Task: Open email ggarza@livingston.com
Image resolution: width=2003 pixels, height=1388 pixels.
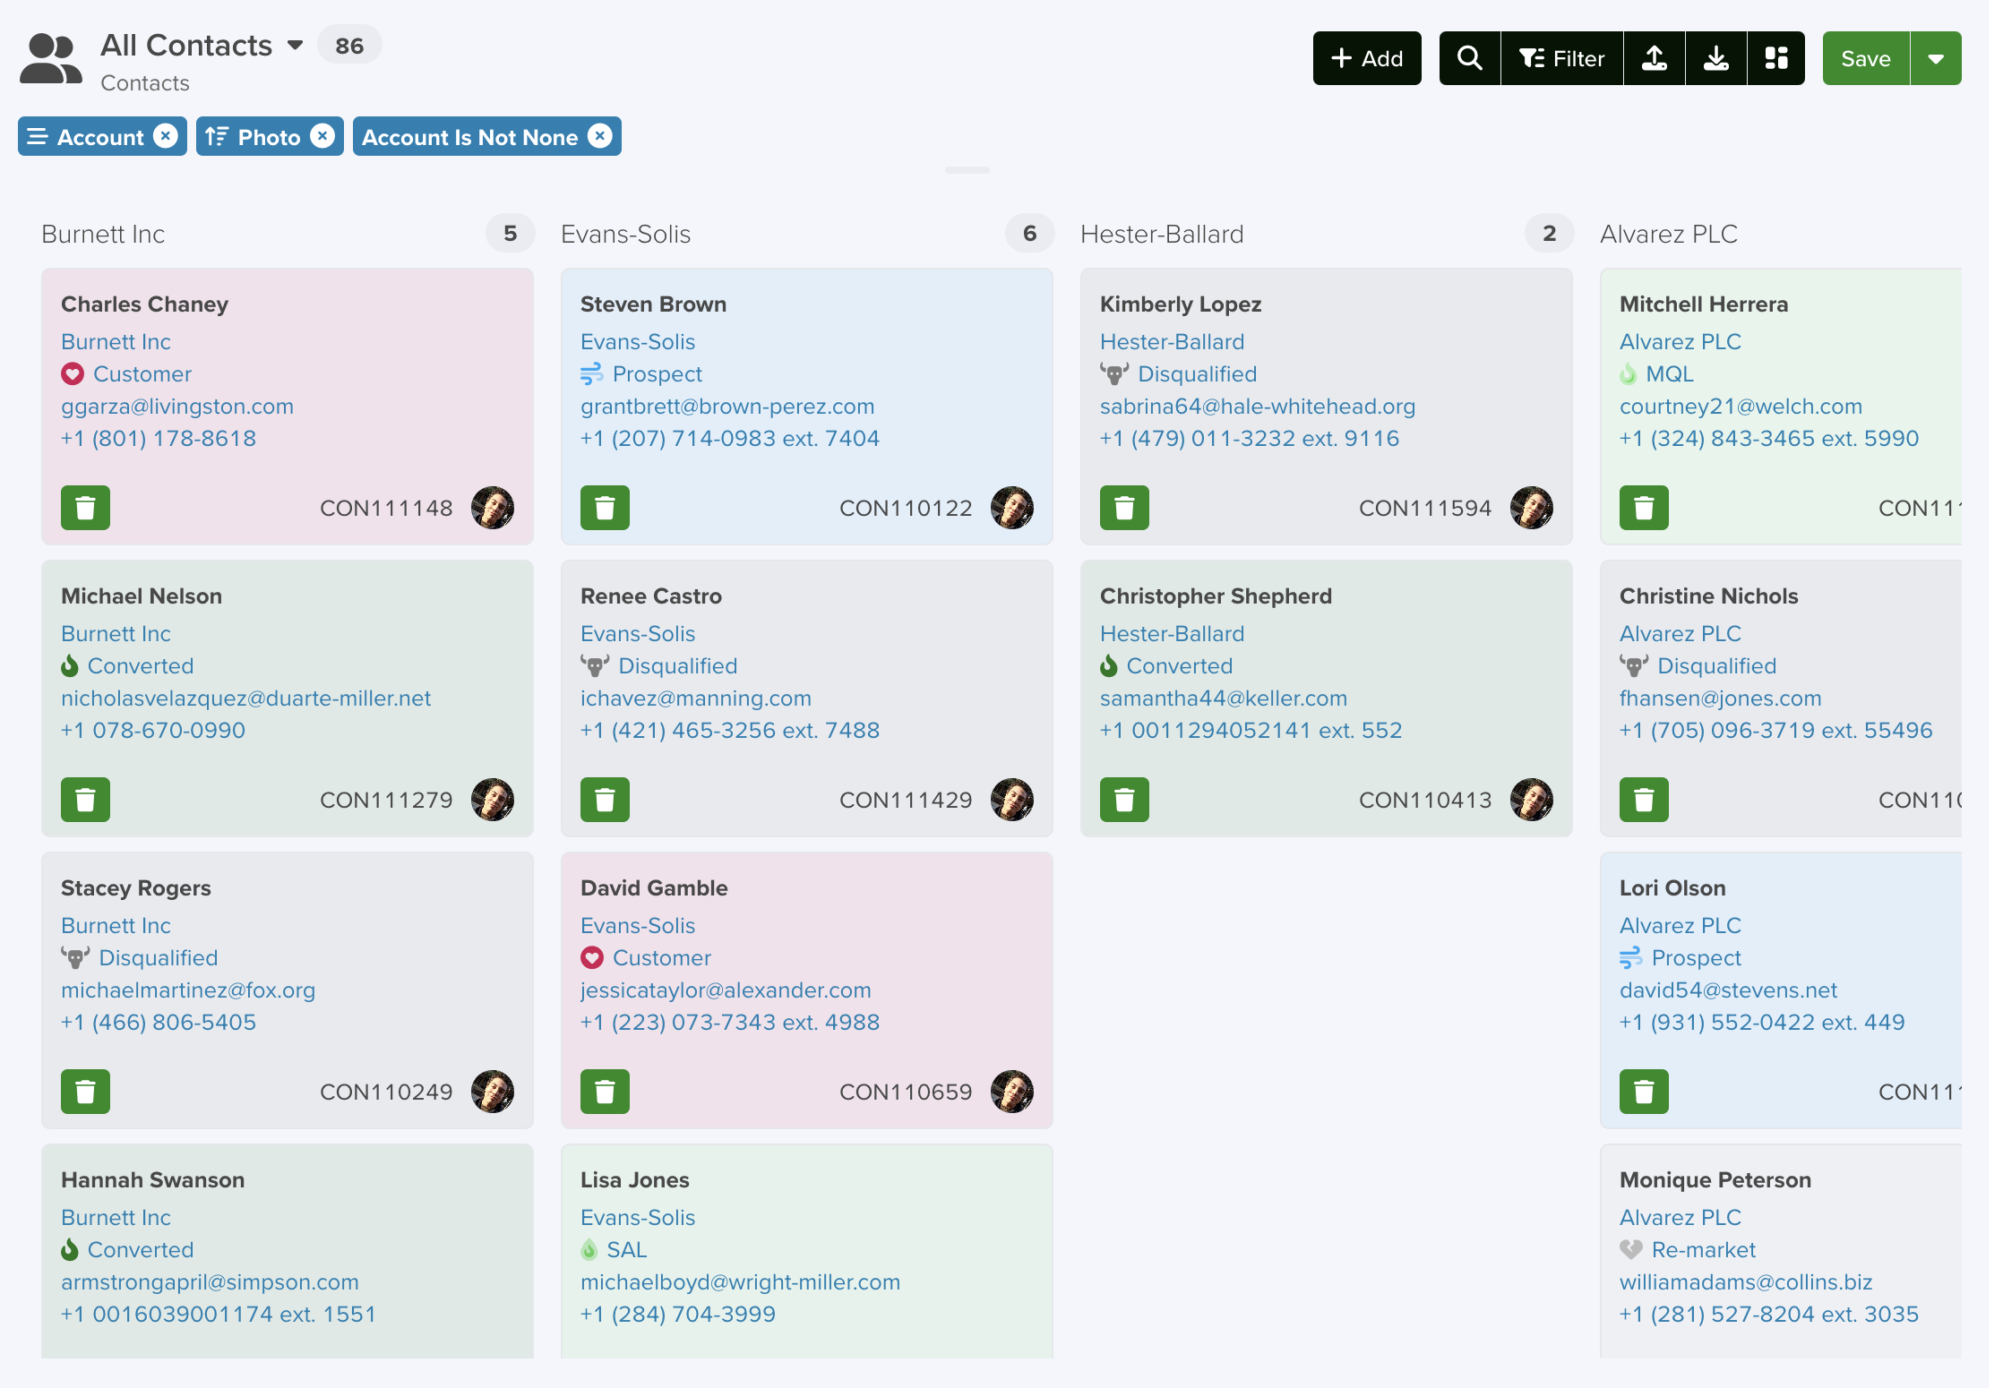Action: [177, 406]
